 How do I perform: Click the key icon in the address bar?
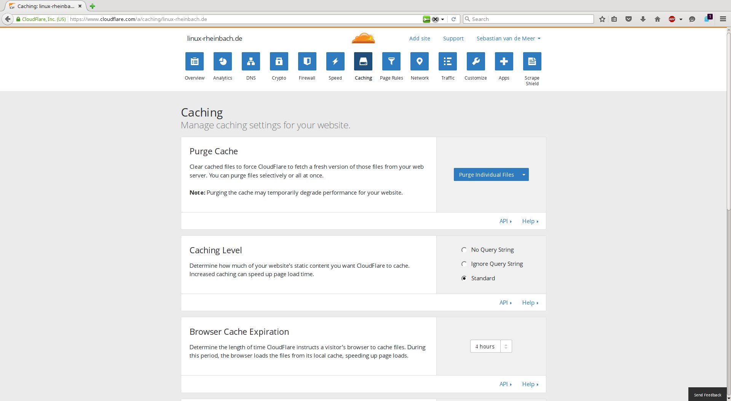[x=426, y=19]
